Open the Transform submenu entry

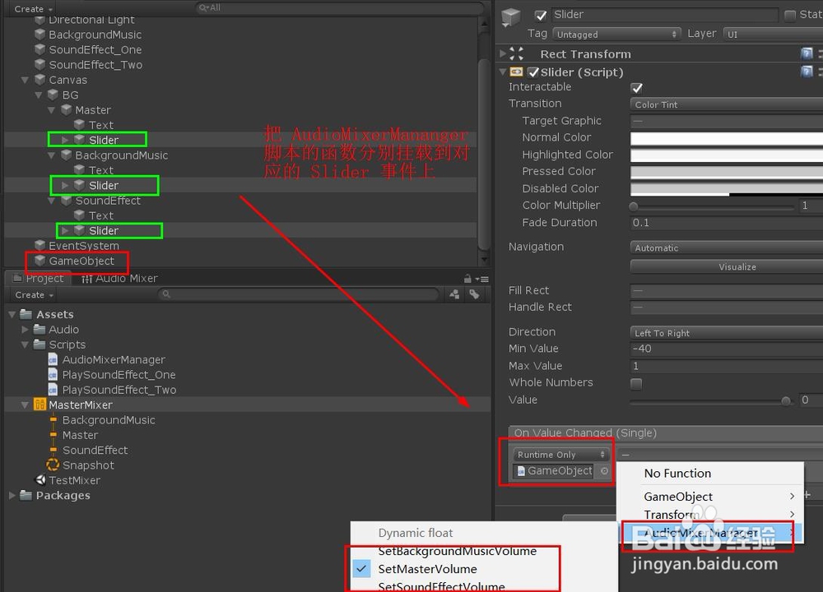tap(709, 515)
